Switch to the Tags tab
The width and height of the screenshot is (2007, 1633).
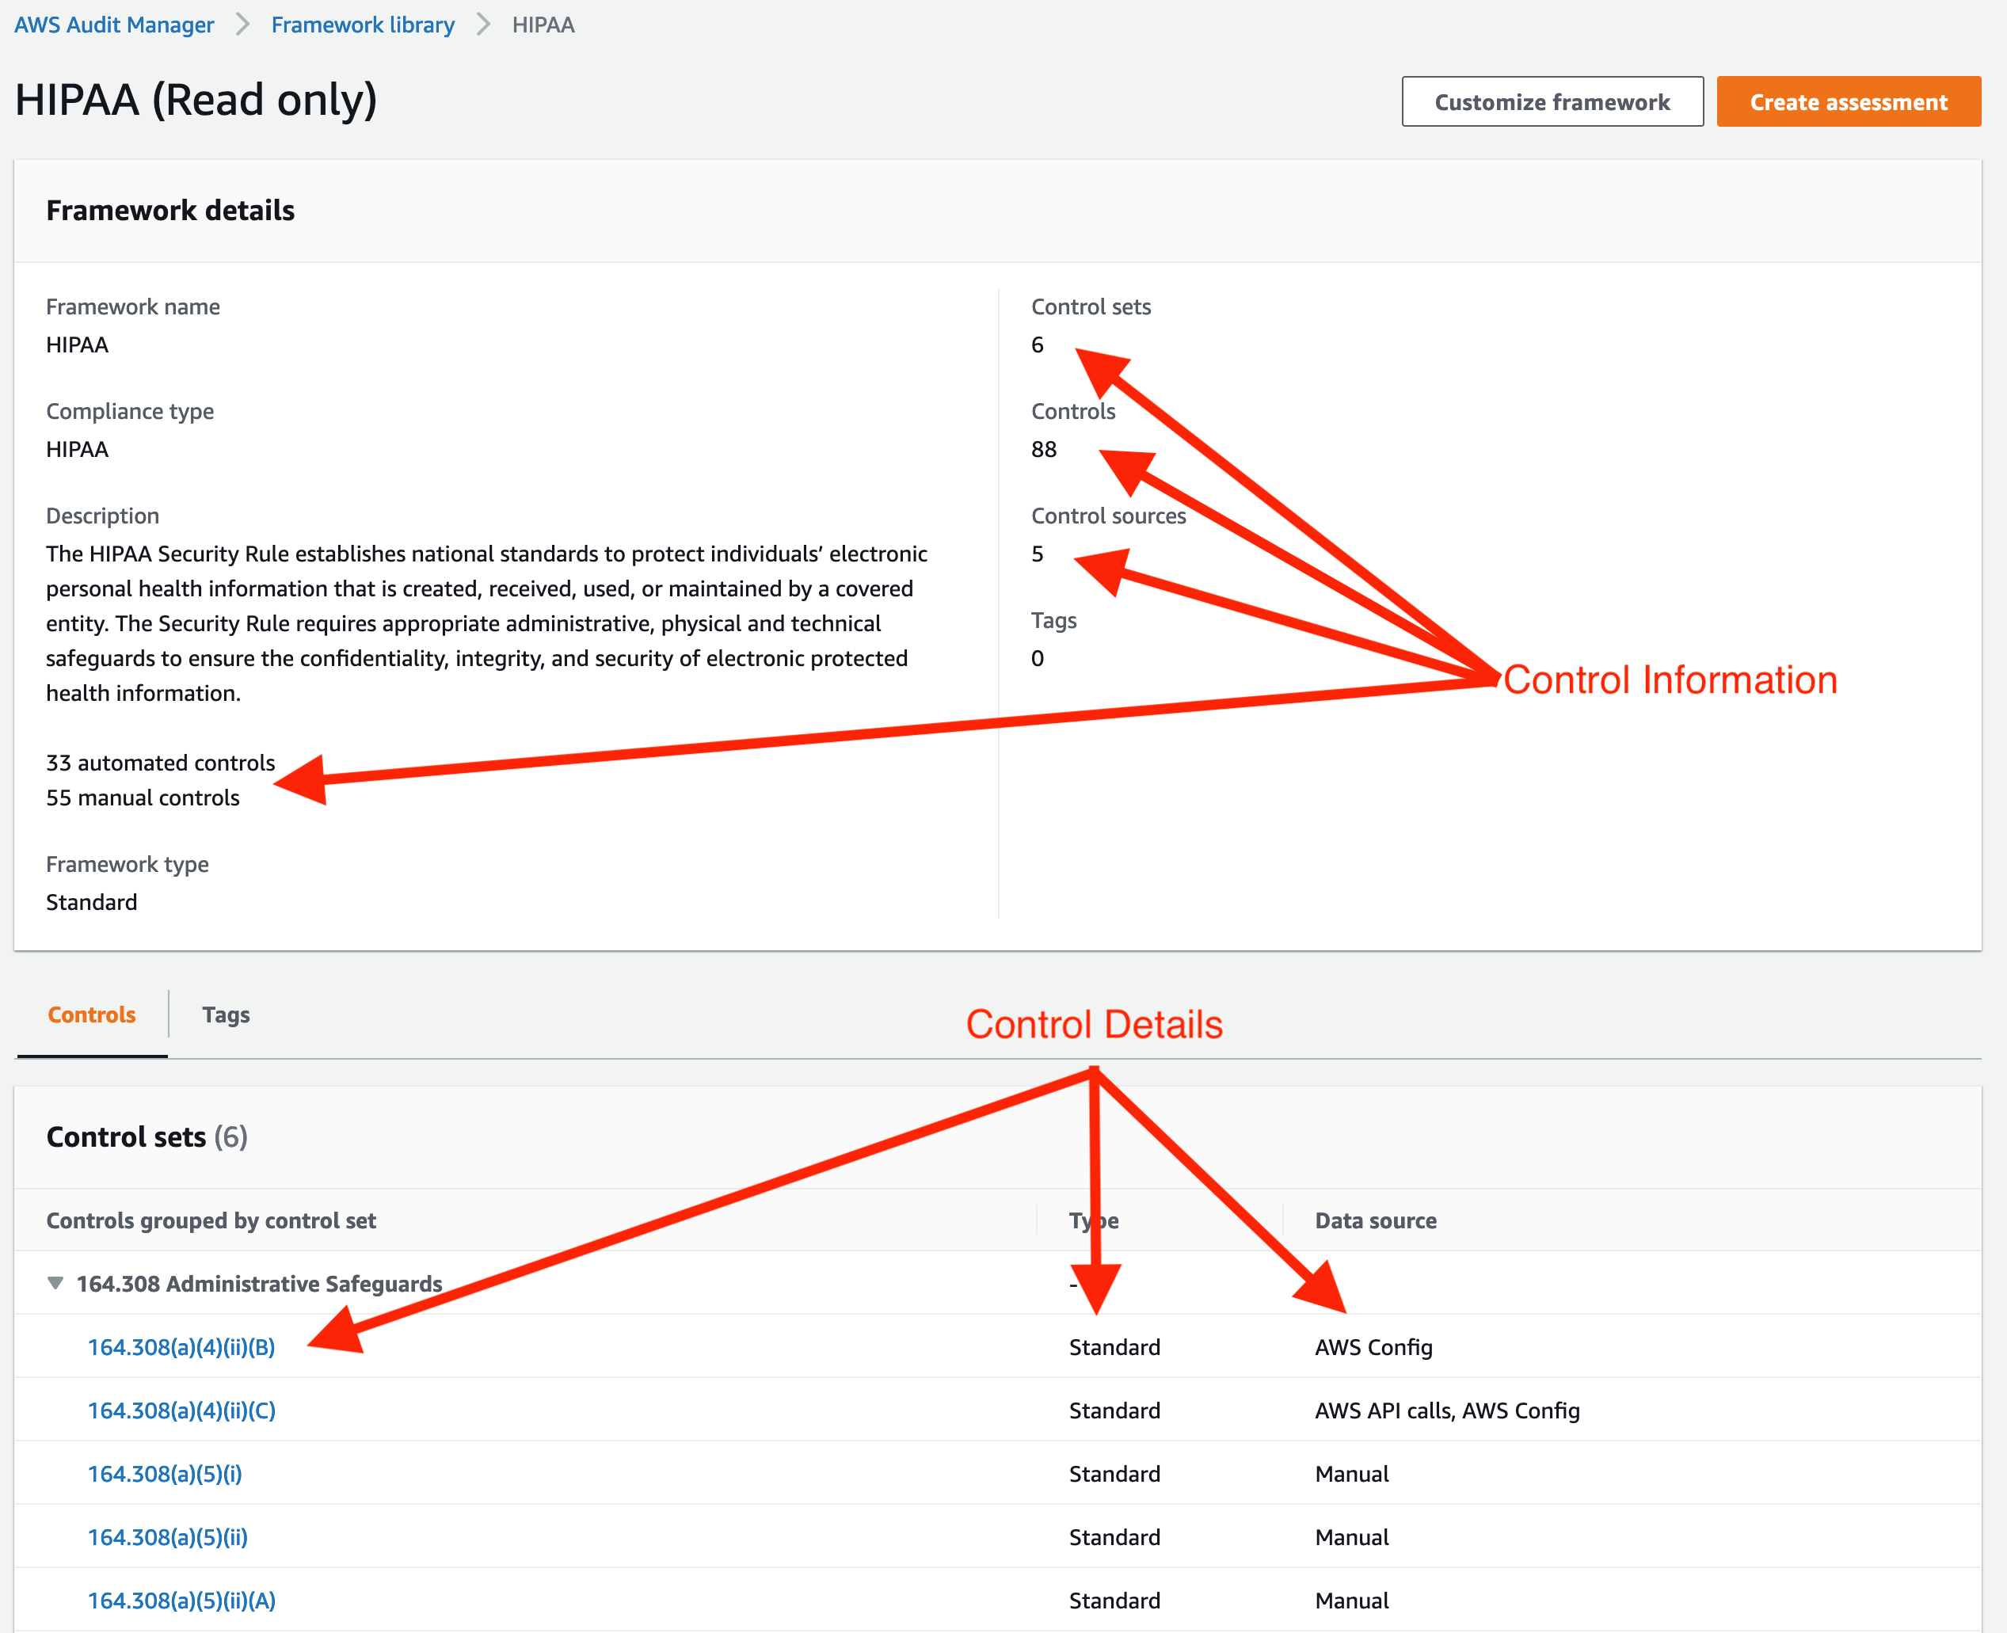click(x=225, y=1015)
